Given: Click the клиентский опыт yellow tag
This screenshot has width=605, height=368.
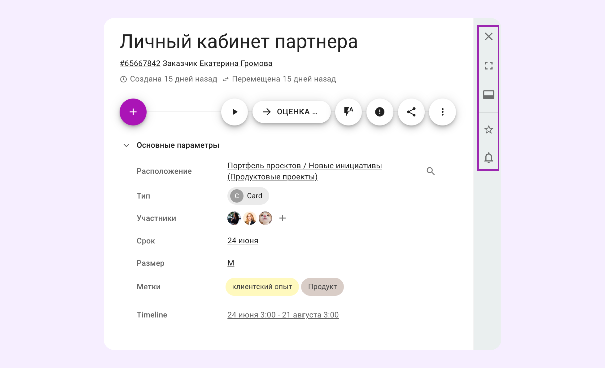Looking at the screenshot, I should point(262,287).
